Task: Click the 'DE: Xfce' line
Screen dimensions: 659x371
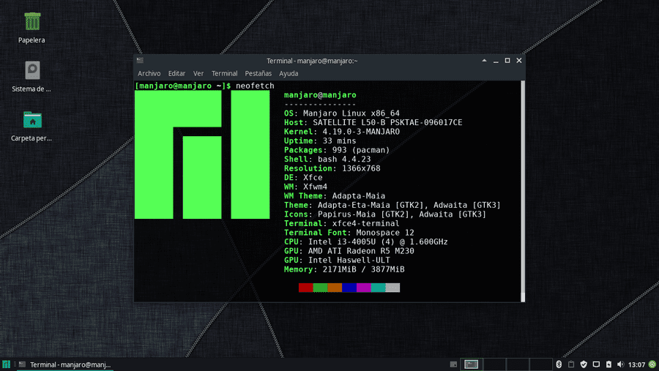Action: 303,177
